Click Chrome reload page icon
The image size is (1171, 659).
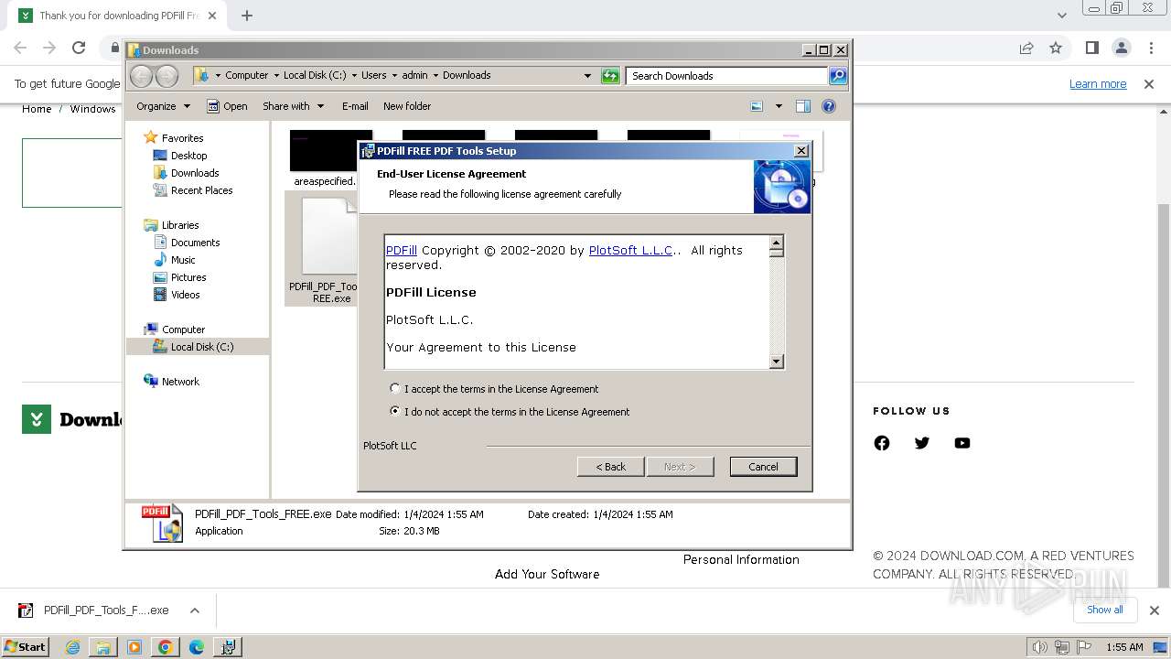pyautogui.click(x=79, y=48)
